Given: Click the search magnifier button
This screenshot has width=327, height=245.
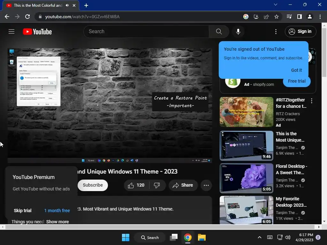Looking at the screenshot, I should tap(219, 32).
